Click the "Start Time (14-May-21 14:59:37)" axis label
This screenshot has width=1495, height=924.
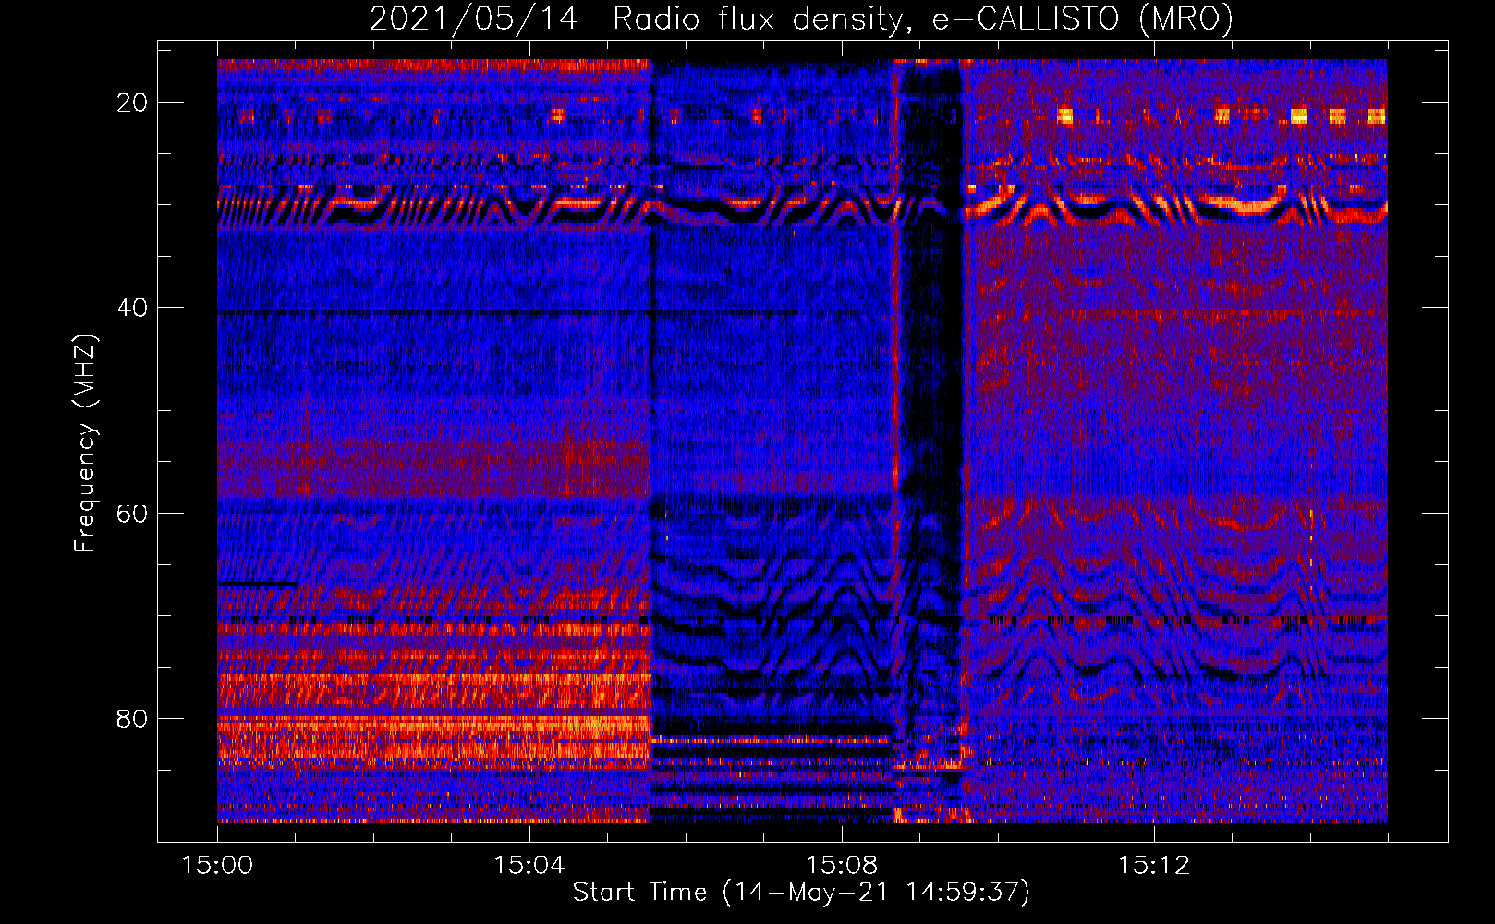pos(801,892)
